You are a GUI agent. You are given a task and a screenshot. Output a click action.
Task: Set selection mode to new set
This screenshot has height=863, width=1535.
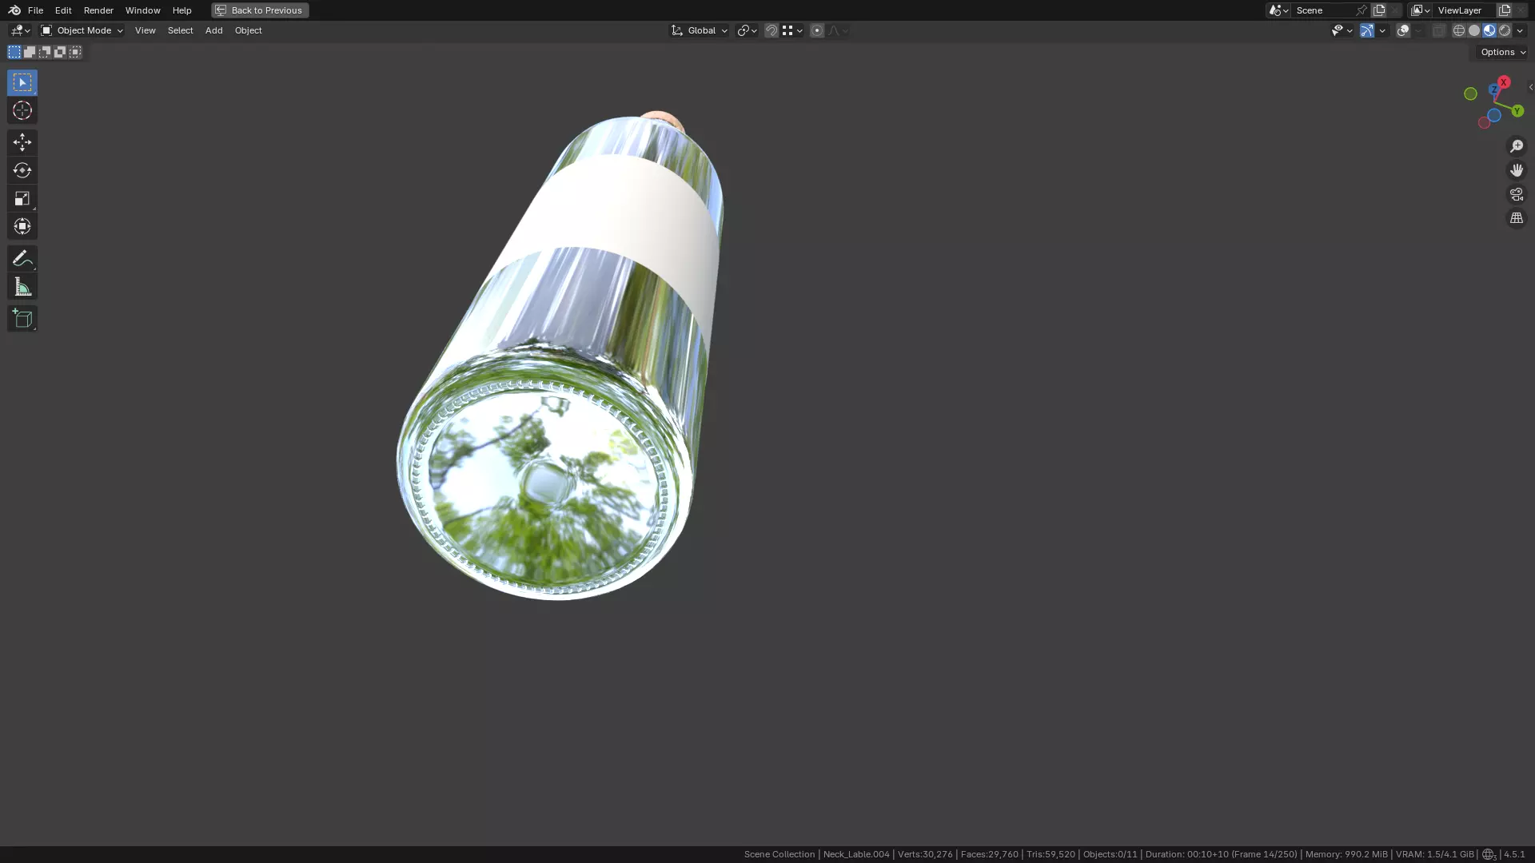click(x=14, y=52)
